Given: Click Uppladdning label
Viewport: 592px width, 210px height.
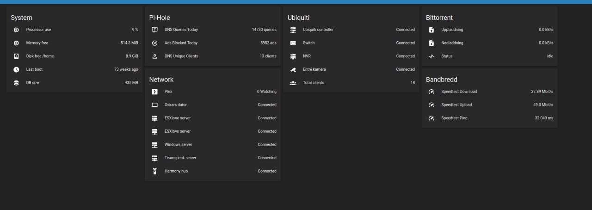Looking at the screenshot, I should (452, 30).
